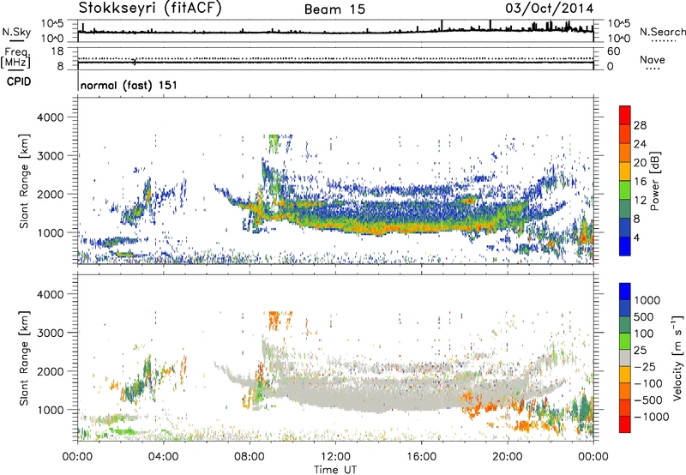The height and width of the screenshot is (475, 686).
Task: Click 'Slant Range [km]' label of power panel
Action: 24,181
